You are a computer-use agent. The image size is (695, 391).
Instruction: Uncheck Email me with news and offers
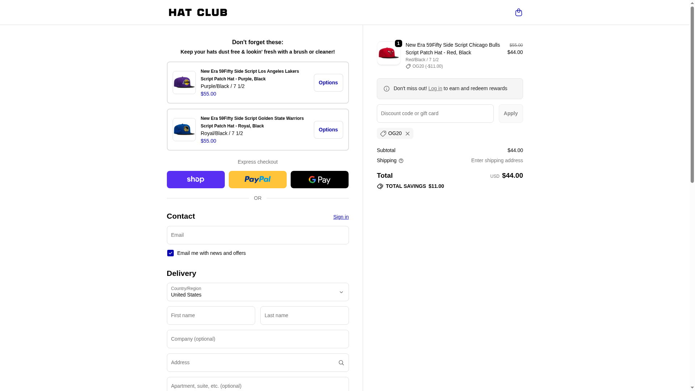tap(170, 253)
